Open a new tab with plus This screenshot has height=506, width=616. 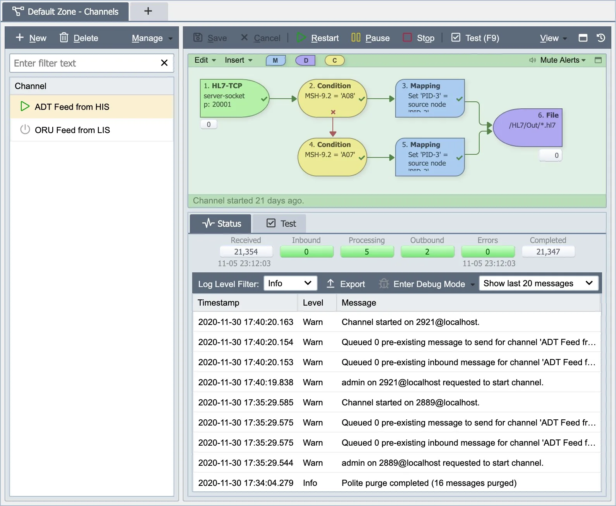(148, 11)
